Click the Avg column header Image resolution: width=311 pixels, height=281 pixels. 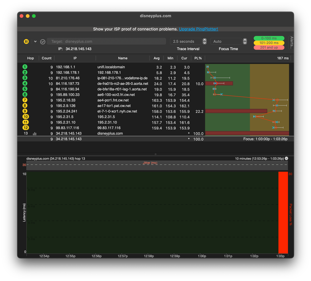(157, 58)
